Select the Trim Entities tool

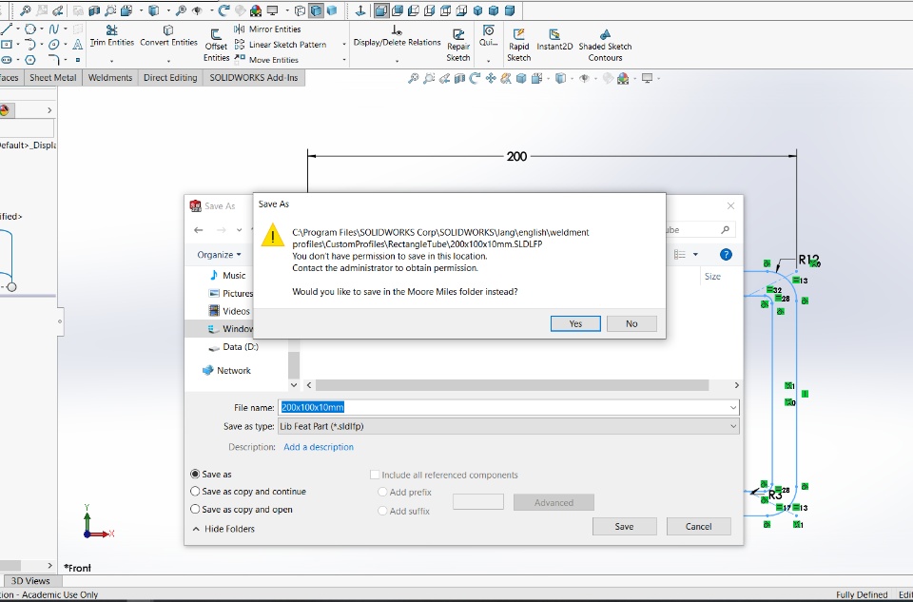click(112, 35)
